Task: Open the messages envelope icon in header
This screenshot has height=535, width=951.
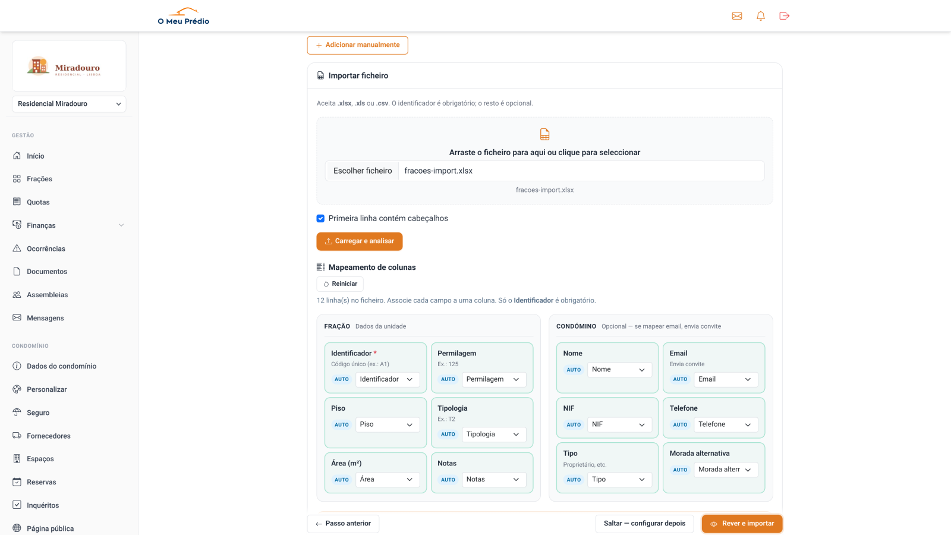Action: pyautogui.click(x=737, y=16)
